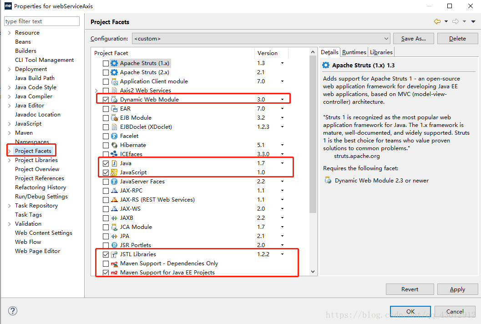
Task: Switch to the Details tab
Action: click(329, 52)
